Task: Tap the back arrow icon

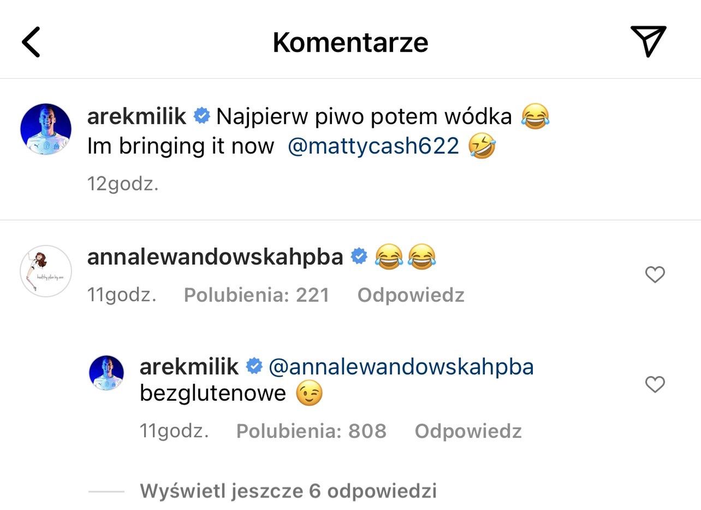Action: pos(31,42)
